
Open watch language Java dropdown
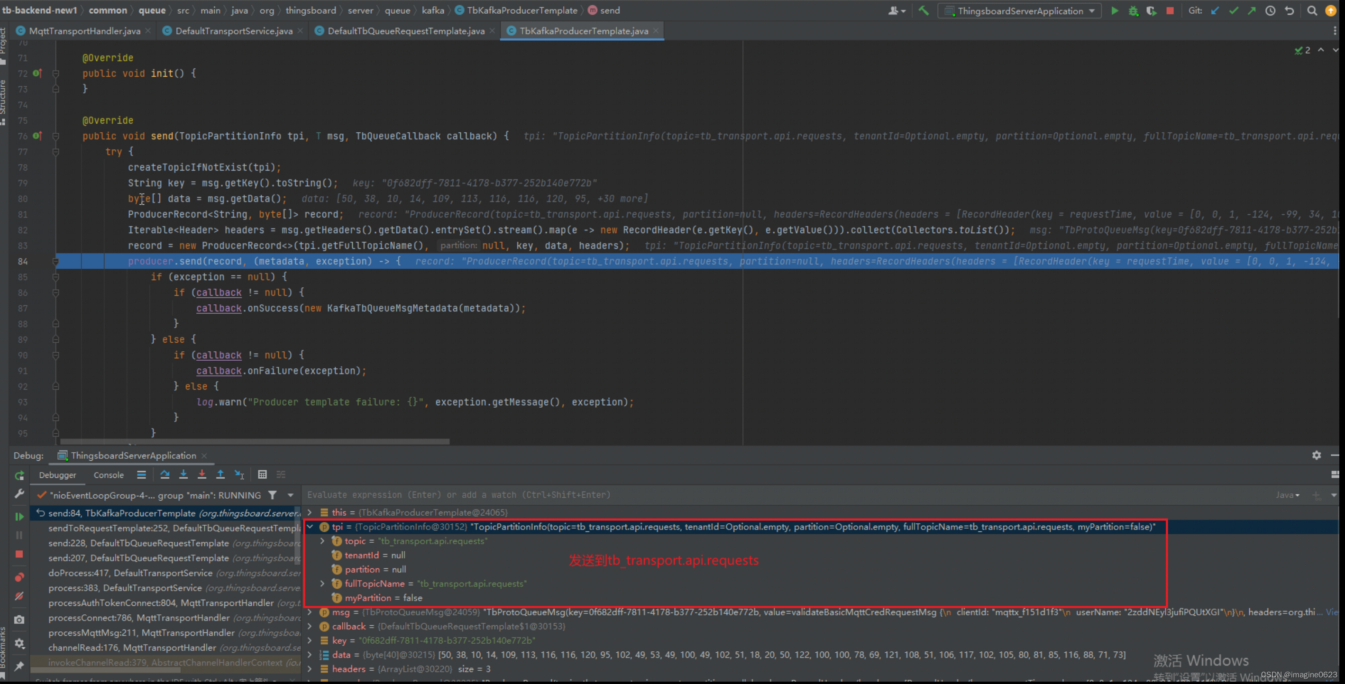(x=1288, y=494)
